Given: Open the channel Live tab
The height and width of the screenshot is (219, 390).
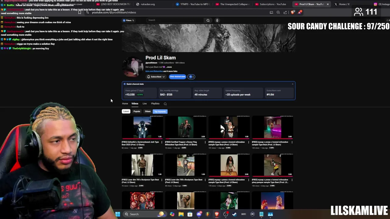Looking at the screenshot, I should (x=145, y=104).
